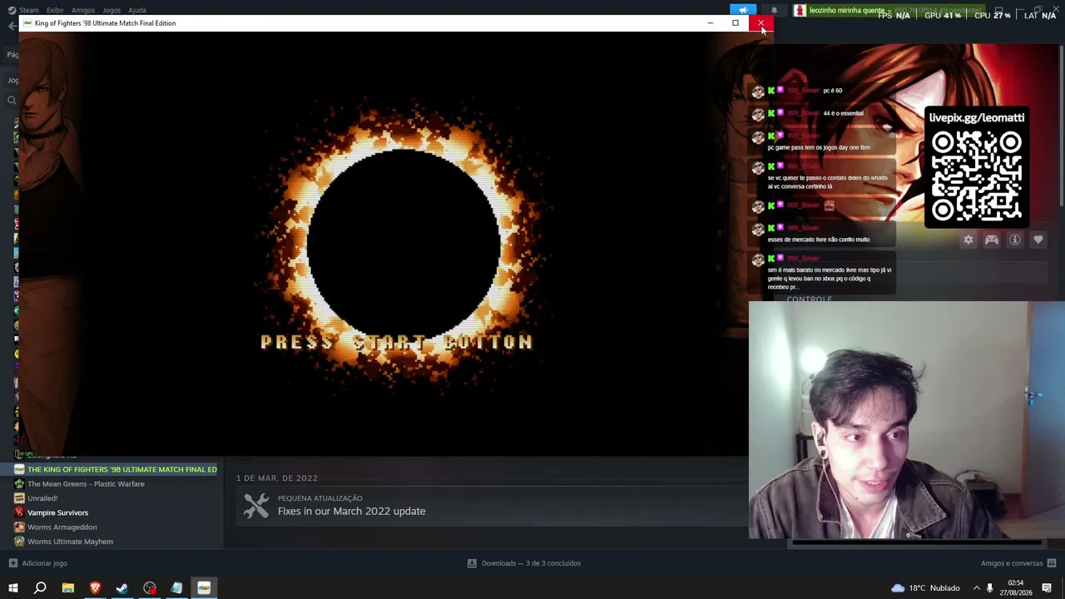Open the weather widget showing 18°C Nublado
The width and height of the screenshot is (1065, 599).
pos(925,588)
